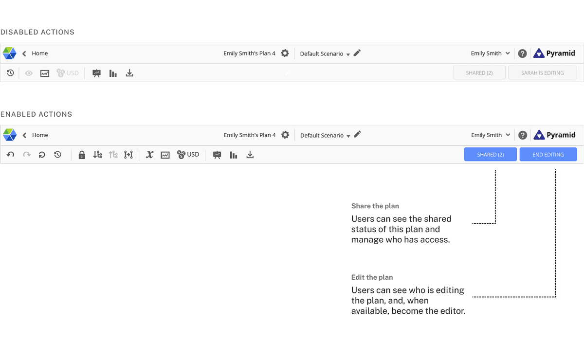This screenshot has height=341, width=584.
Task: Click the settings gear beside Emily Smith's Plan 4
Action: [285, 135]
